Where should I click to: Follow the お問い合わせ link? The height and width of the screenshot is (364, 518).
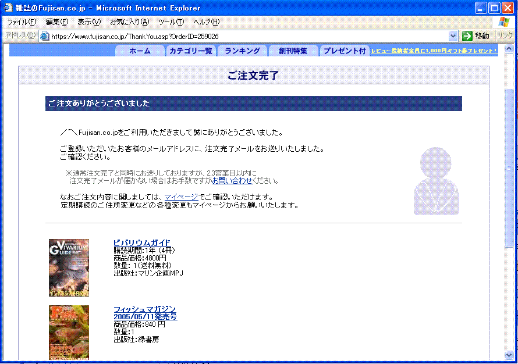point(232,181)
